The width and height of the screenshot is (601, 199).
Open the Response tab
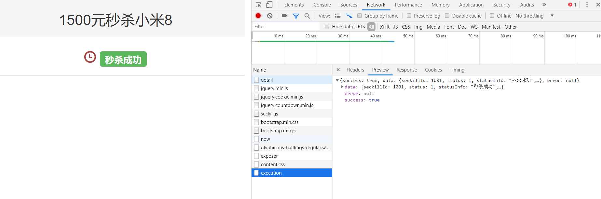pyautogui.click(x=406, y=70)
